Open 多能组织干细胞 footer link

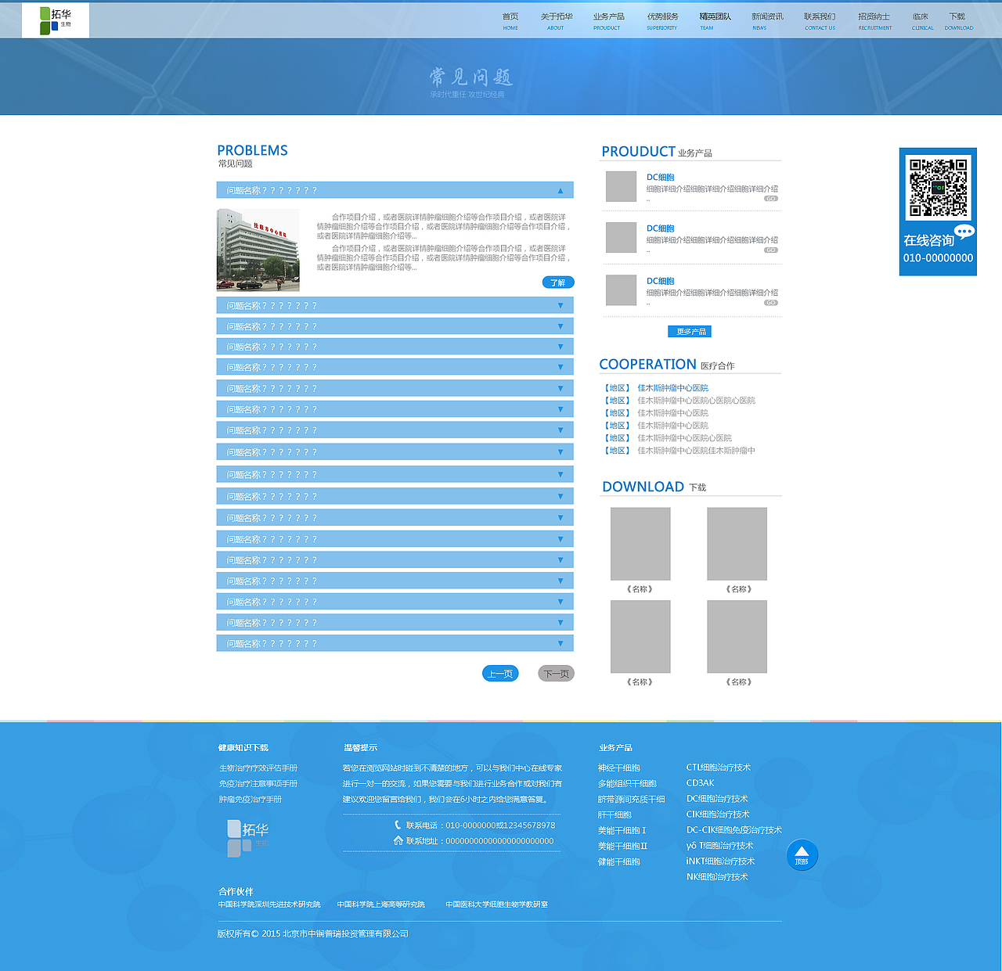627,784
